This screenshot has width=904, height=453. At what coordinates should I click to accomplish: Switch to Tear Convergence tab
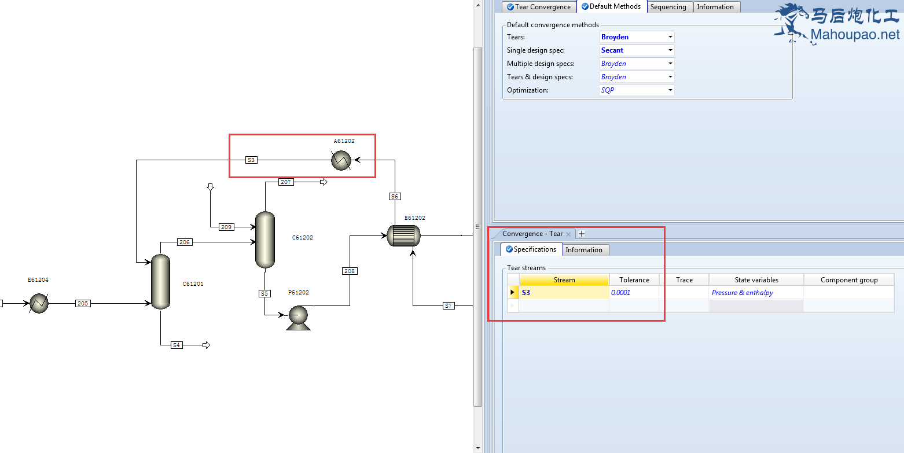pyautogui.click(x=539, y=7)
